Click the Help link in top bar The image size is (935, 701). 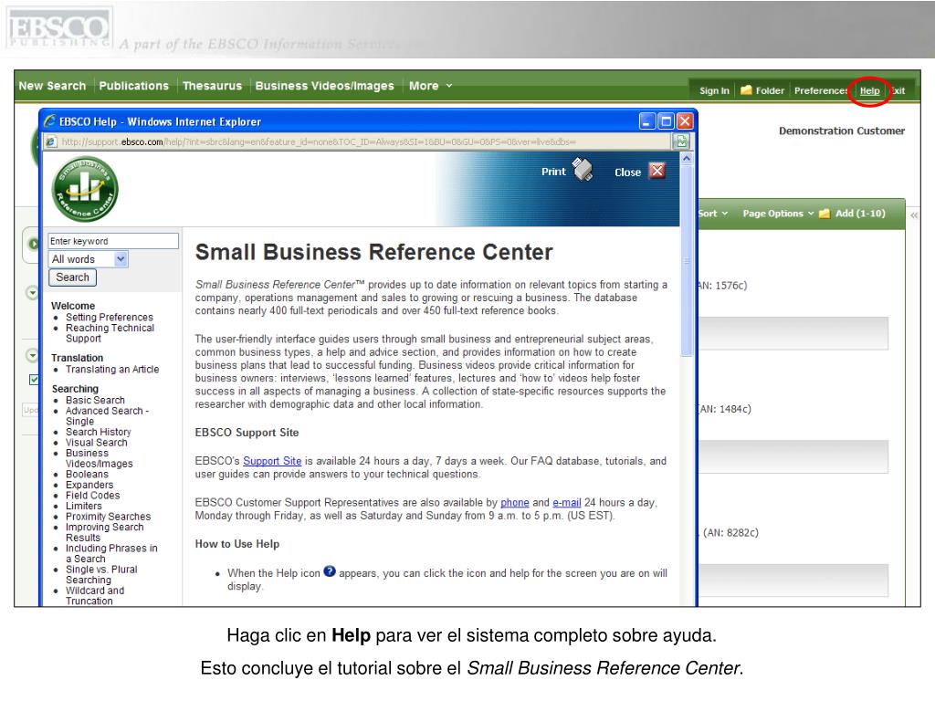click(x=869, y=90)
